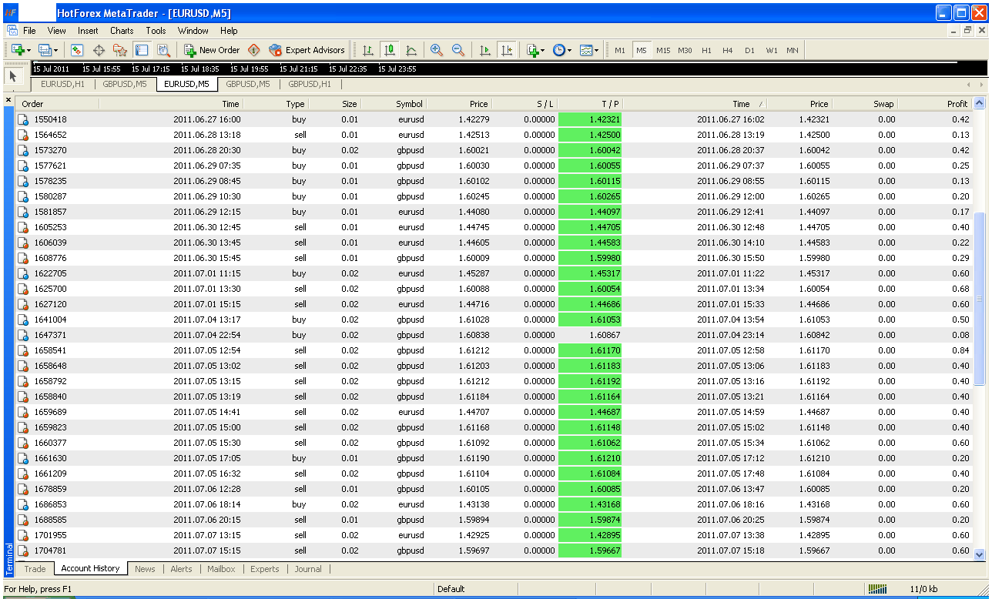
Task: Click the Profiles icon in toolbar
Action: tap(45, 50)
